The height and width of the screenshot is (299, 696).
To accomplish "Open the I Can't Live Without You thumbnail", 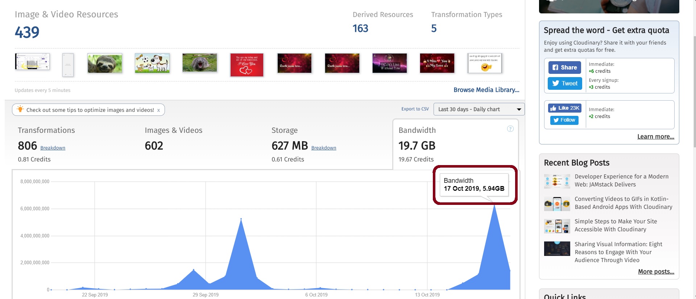I will click(x=390, y=63).
